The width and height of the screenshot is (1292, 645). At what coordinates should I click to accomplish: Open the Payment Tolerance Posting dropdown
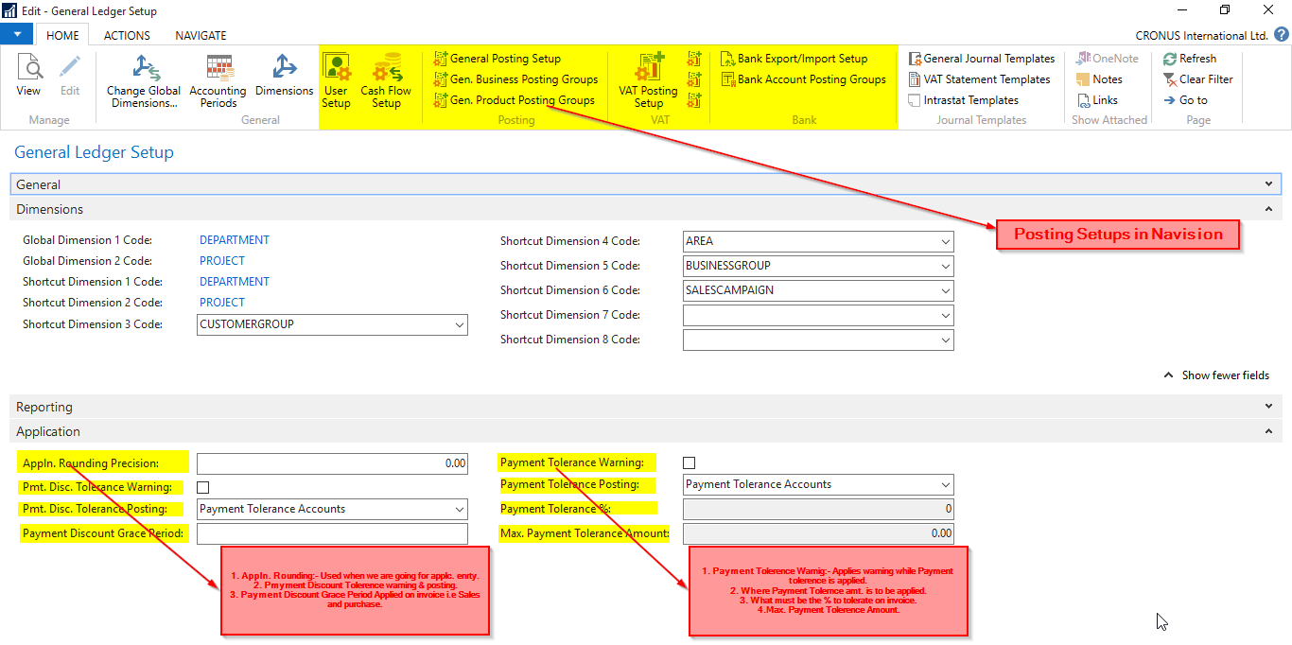click(x=945, y=484)
